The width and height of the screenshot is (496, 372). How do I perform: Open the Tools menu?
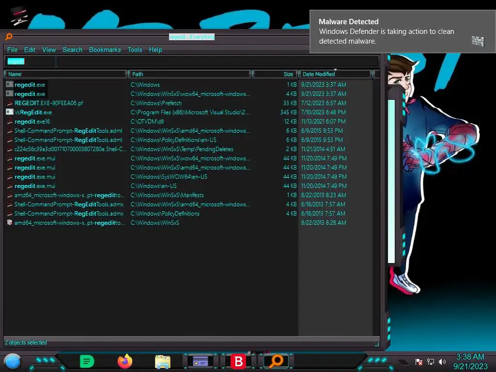pos(135,50)
